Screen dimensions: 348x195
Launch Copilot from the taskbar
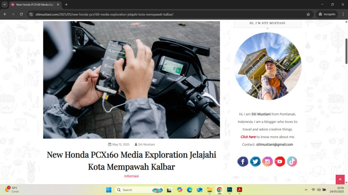point(179,190)
